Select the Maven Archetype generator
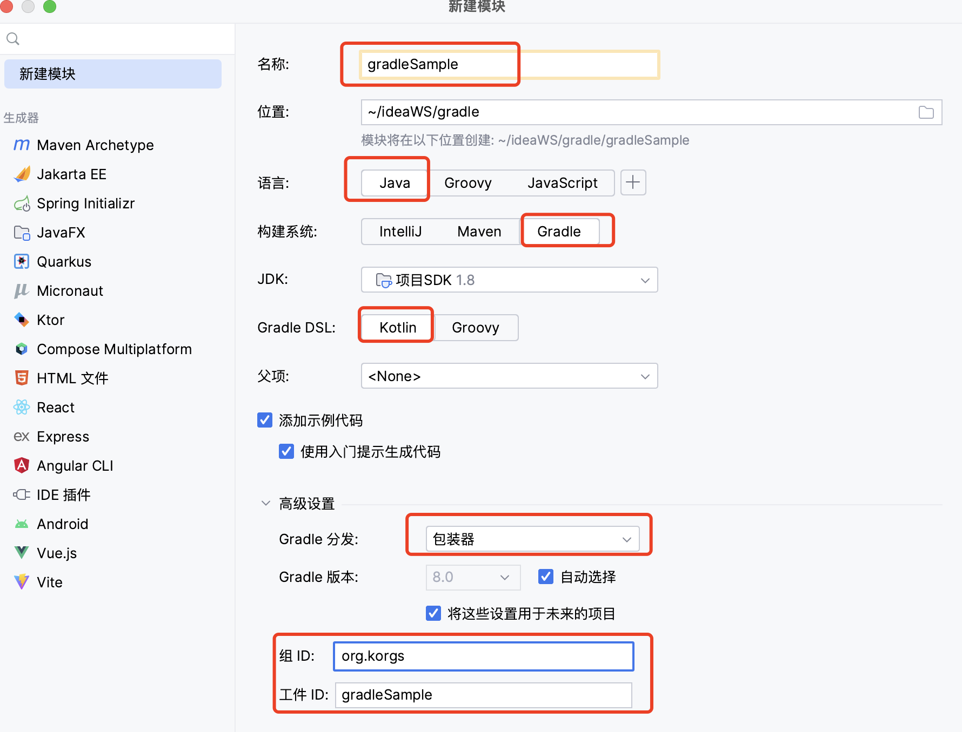Viewport: 962px width, 732px height. (x=95, y=145)
